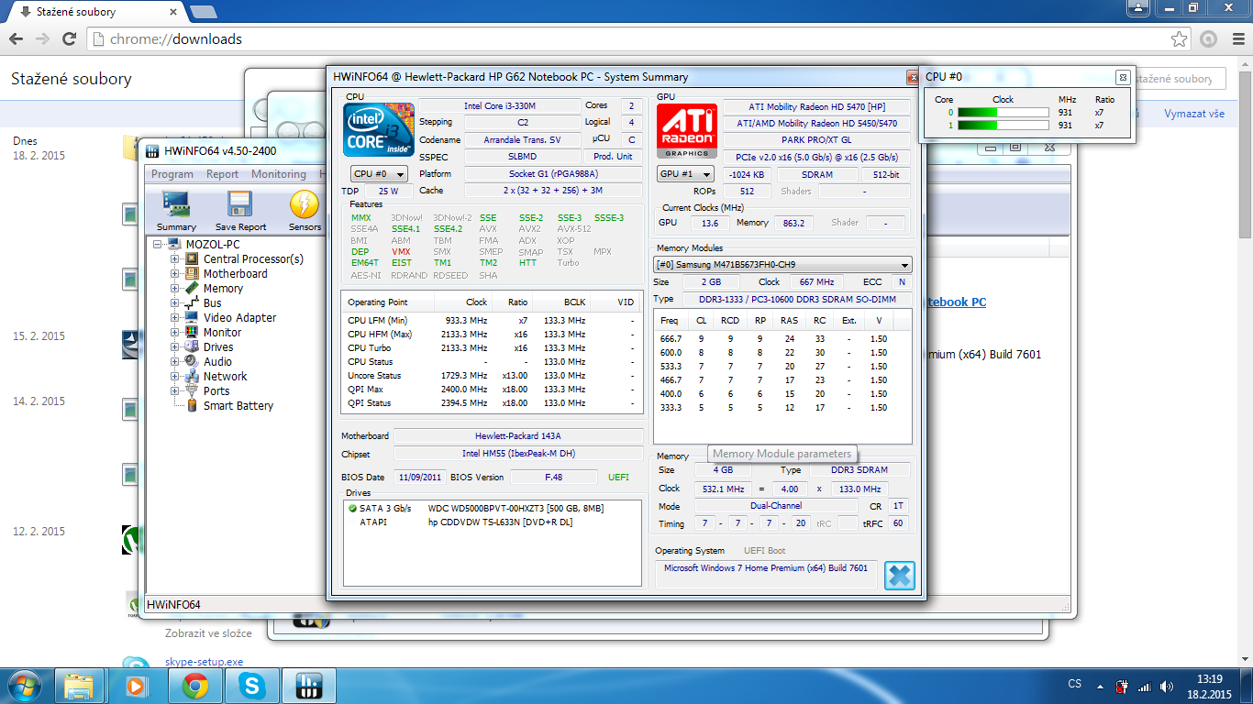Click the SATA 3 Gb/s drive status icon
This screenshot has height=704, width=1253.
pos(352,509)
